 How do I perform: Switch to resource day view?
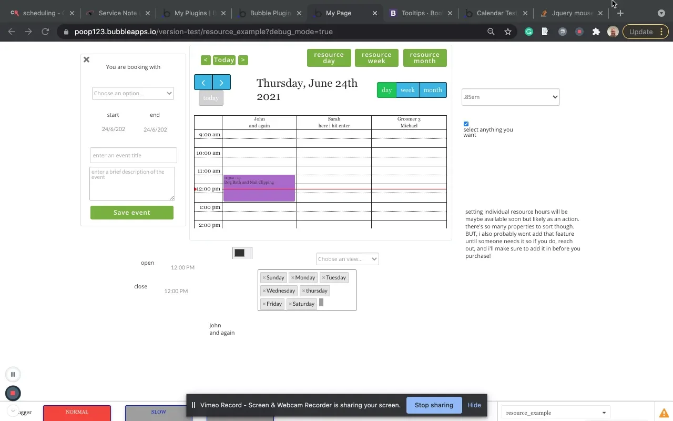329,58
